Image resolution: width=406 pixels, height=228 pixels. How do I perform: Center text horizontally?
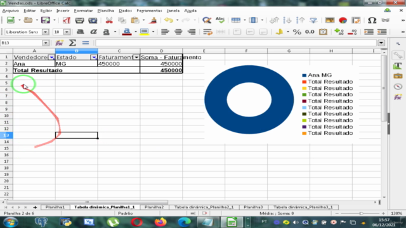[x=178, y=32]
